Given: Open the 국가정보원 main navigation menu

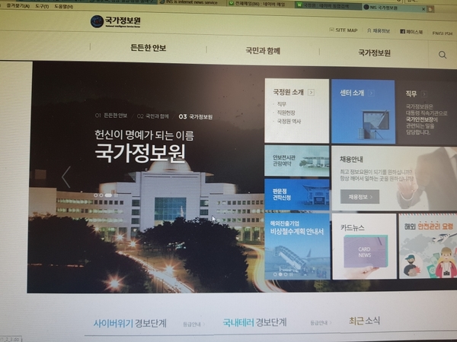Looking at the screenshot, I should tap(374, 52).
